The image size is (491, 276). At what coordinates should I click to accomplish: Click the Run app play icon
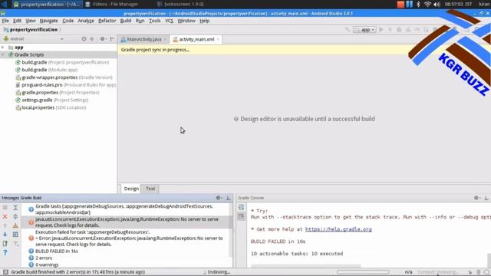pyautogui.click(x=381, y=29)
